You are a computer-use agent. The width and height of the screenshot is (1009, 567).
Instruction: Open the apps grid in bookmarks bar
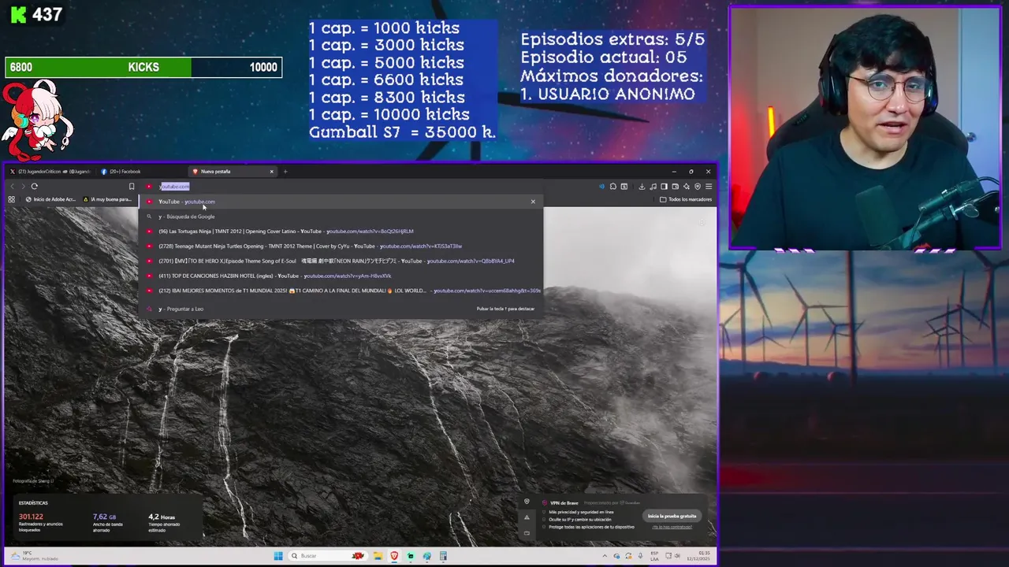11,199
